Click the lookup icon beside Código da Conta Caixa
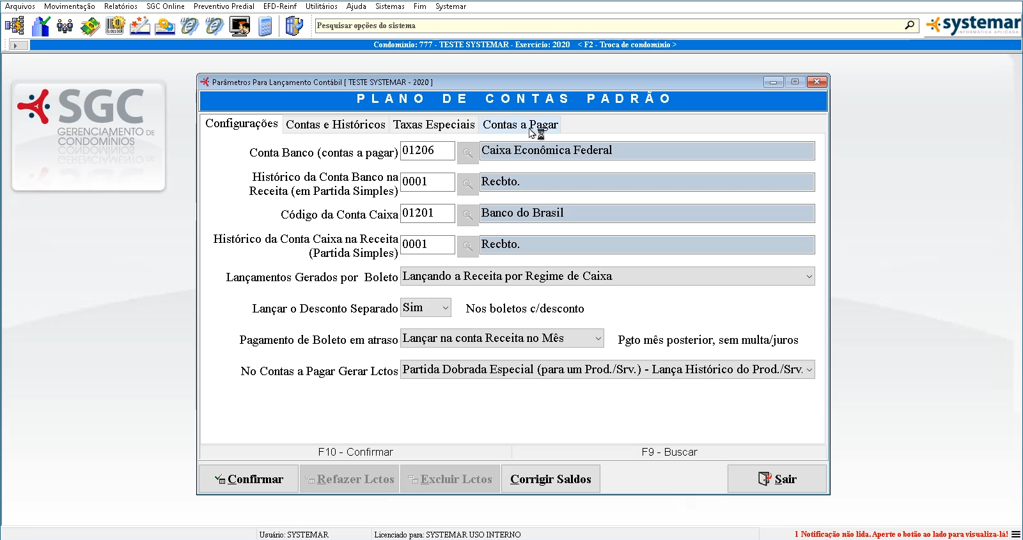The image size is (1023, 540). [467, 215]
